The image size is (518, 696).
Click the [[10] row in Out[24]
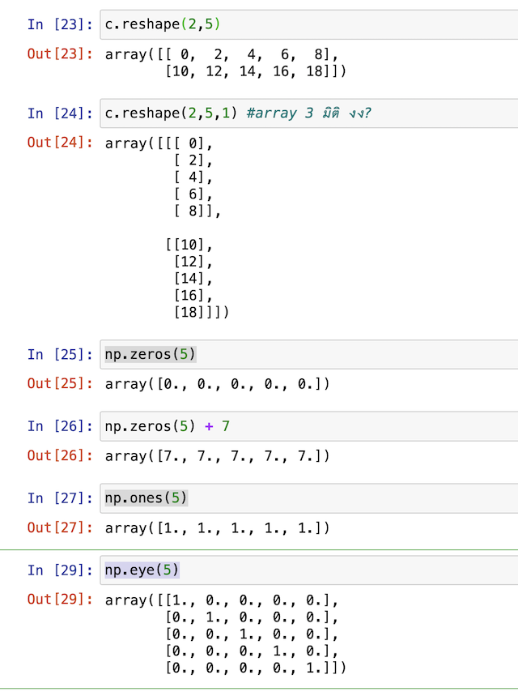coord(189,245)
